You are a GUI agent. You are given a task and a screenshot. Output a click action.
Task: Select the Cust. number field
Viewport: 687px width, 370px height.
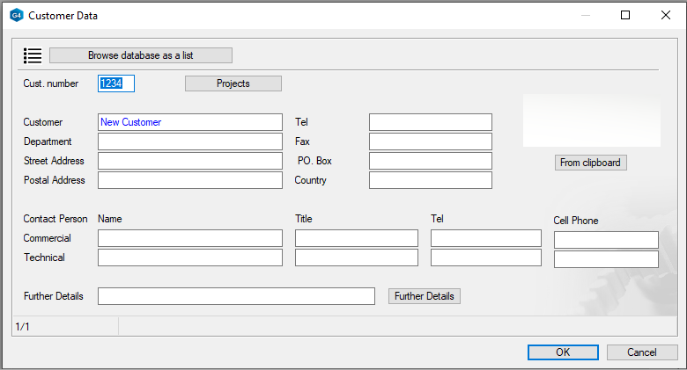coord(116,83)
